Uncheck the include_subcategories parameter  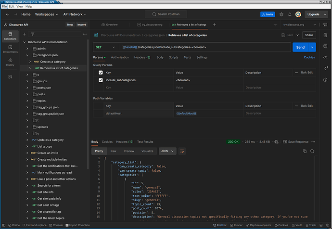(101, 80)
